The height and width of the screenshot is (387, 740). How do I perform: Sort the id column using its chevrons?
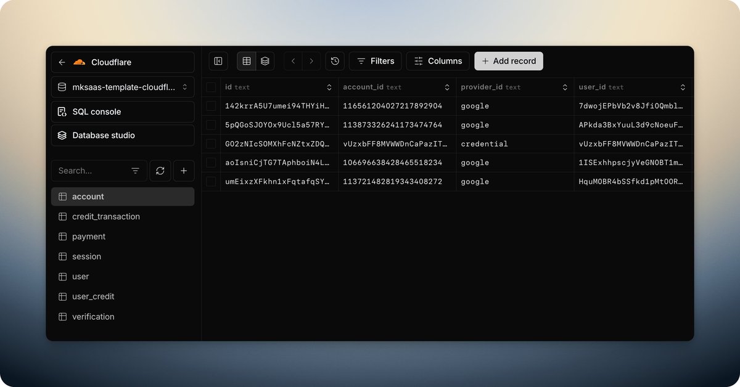tap(328, 87)
